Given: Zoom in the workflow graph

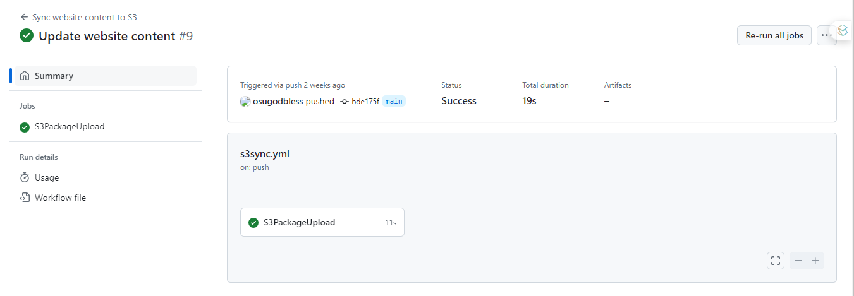Looking at the screenshot, I should (815, 261).
